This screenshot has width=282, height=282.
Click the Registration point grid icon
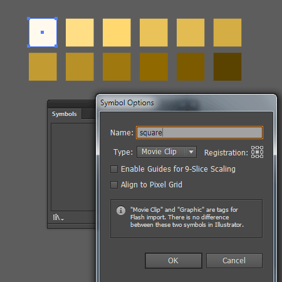coord(257,152)
